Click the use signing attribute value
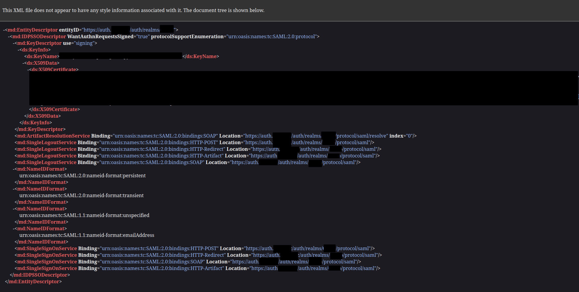Image resolution: width=579 pixels, height=292 pixels. (x=84, y=43)
